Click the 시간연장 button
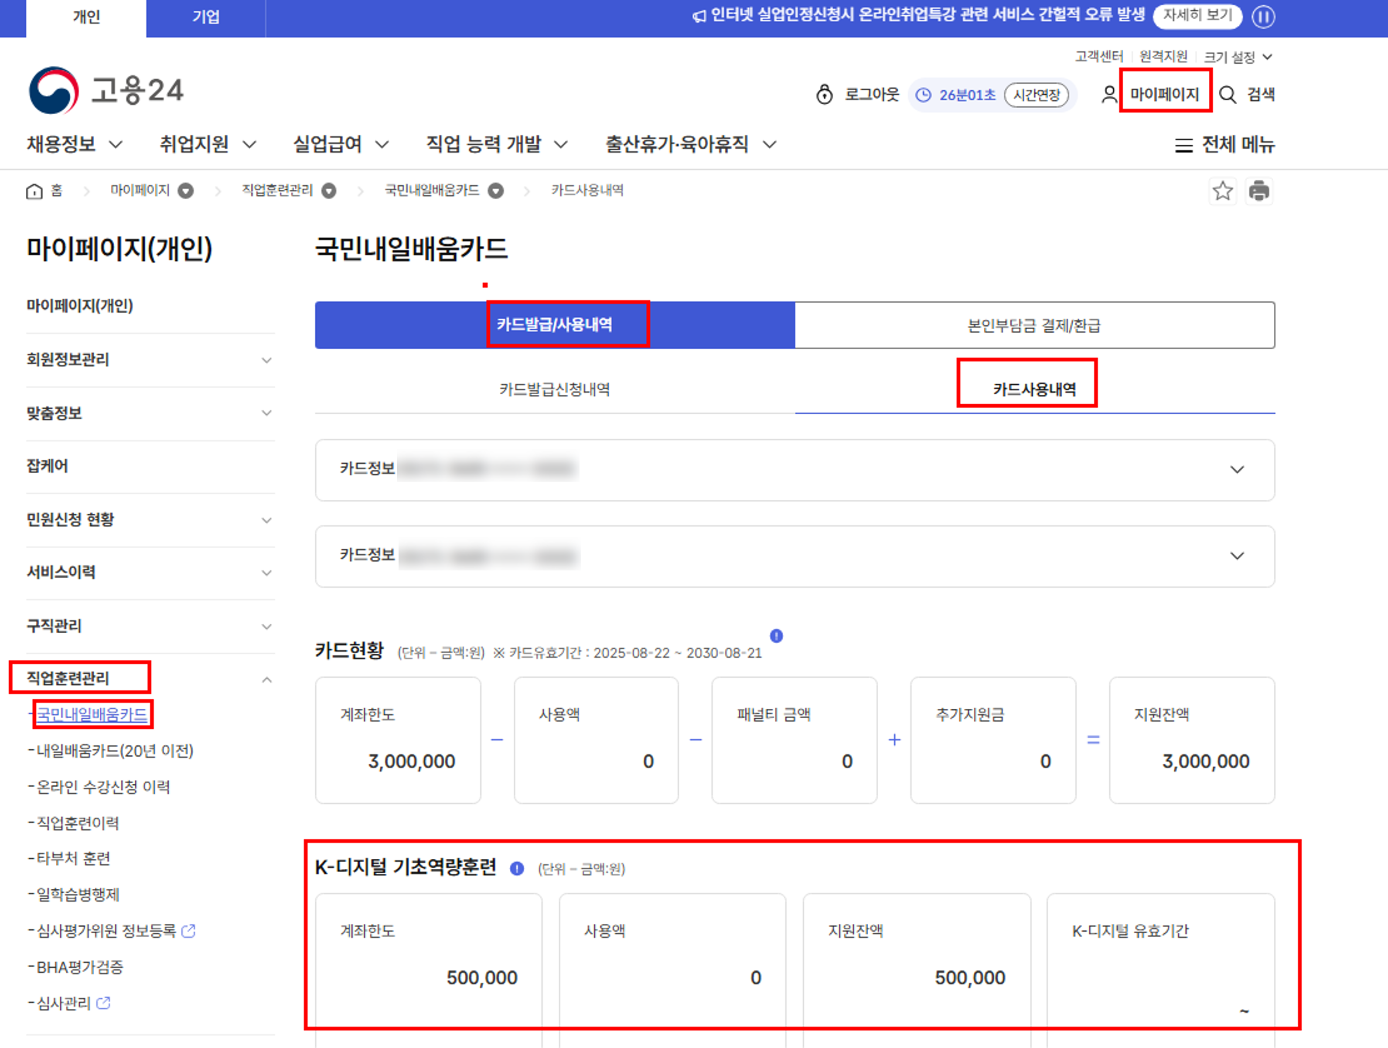Screen dimensions: 1388x1048 (1036, 95)
